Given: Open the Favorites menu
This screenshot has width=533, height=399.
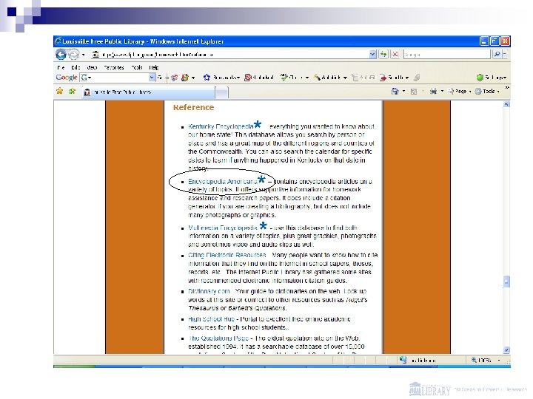Looking at the screenshot, I should point(114,67).
